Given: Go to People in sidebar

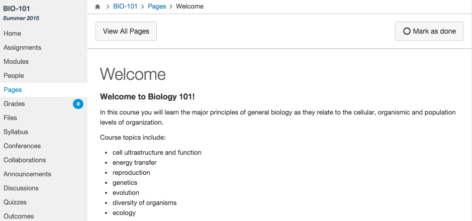Looking at the screenshot, I should point(14,76).
